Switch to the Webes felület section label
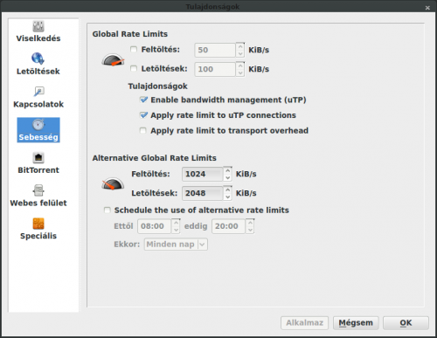437x338 pixels. click(38, 203)
